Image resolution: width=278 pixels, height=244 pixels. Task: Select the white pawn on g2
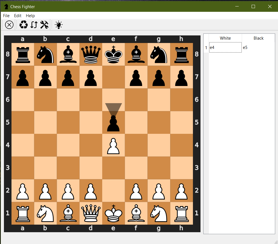coord(159,191)
